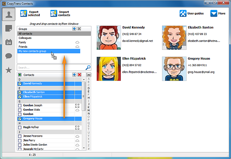Click the search magnifier icon
231x159 pixels.
pos(88,67)
